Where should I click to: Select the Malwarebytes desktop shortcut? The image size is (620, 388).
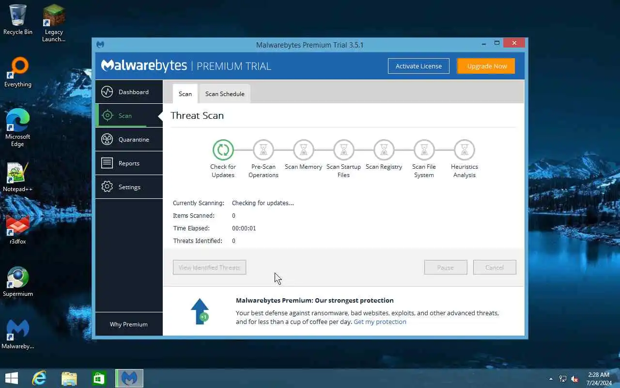18,335
